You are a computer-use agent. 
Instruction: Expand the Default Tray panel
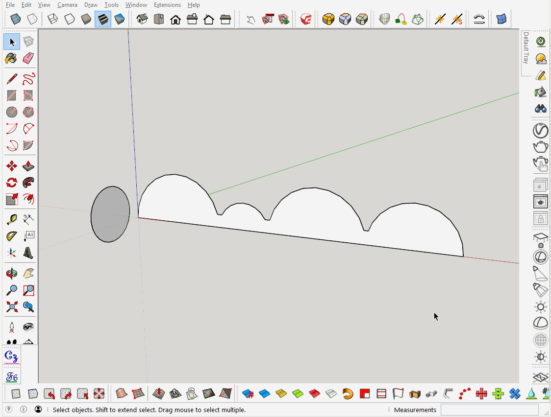(526, 52)
